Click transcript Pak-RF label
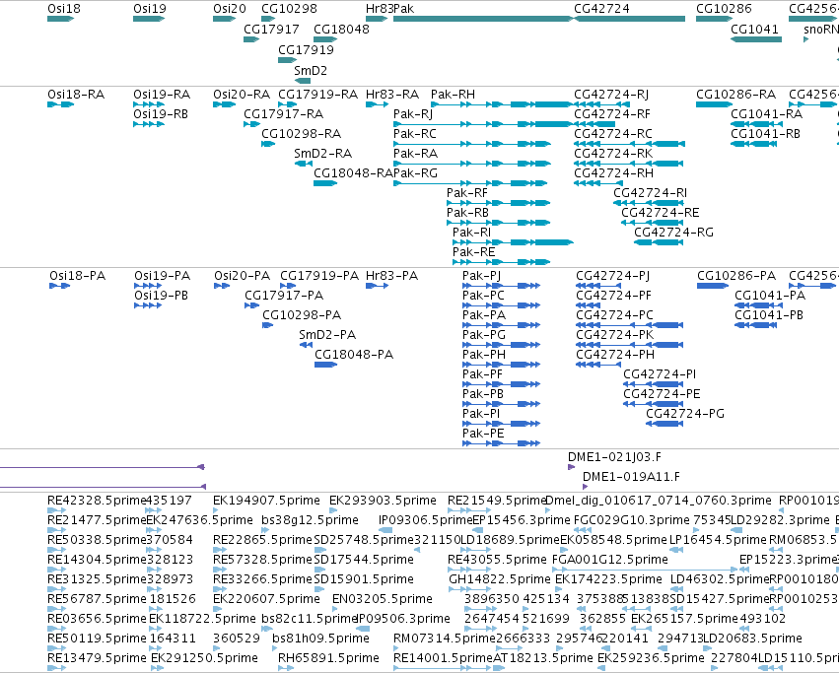This screenshot has height=673, width=839. (467, 193)
